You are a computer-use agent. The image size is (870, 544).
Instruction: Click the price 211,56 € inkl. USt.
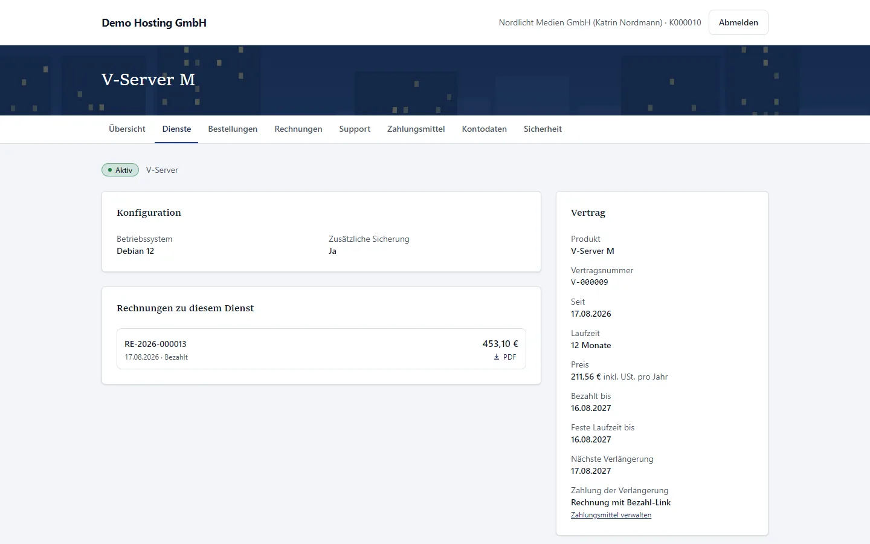coord(619,377)
